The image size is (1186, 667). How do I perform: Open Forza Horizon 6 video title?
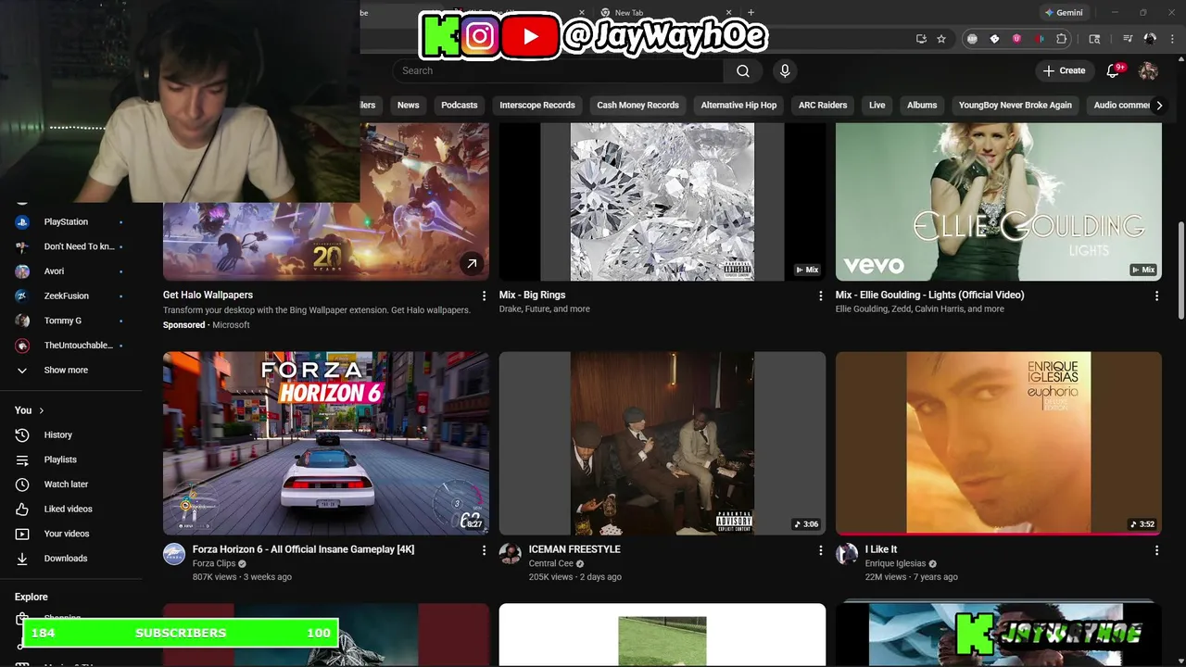[303, 549]
